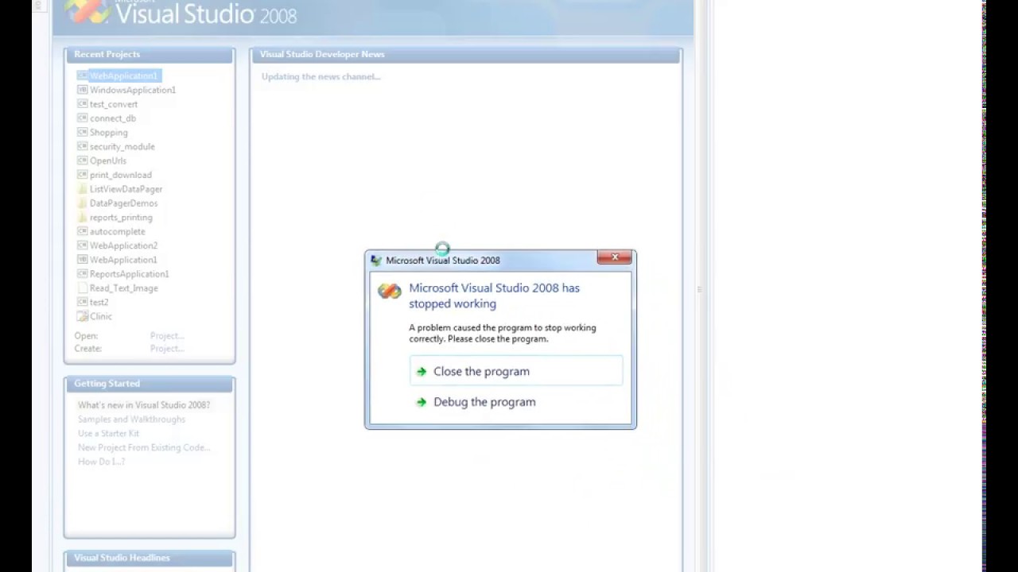Click the Read_Text_Image file icon
Viewport: 1018px width, 572px height.
[82, 288]
